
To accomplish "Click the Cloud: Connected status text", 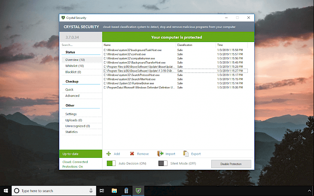I will pos(75,162).
